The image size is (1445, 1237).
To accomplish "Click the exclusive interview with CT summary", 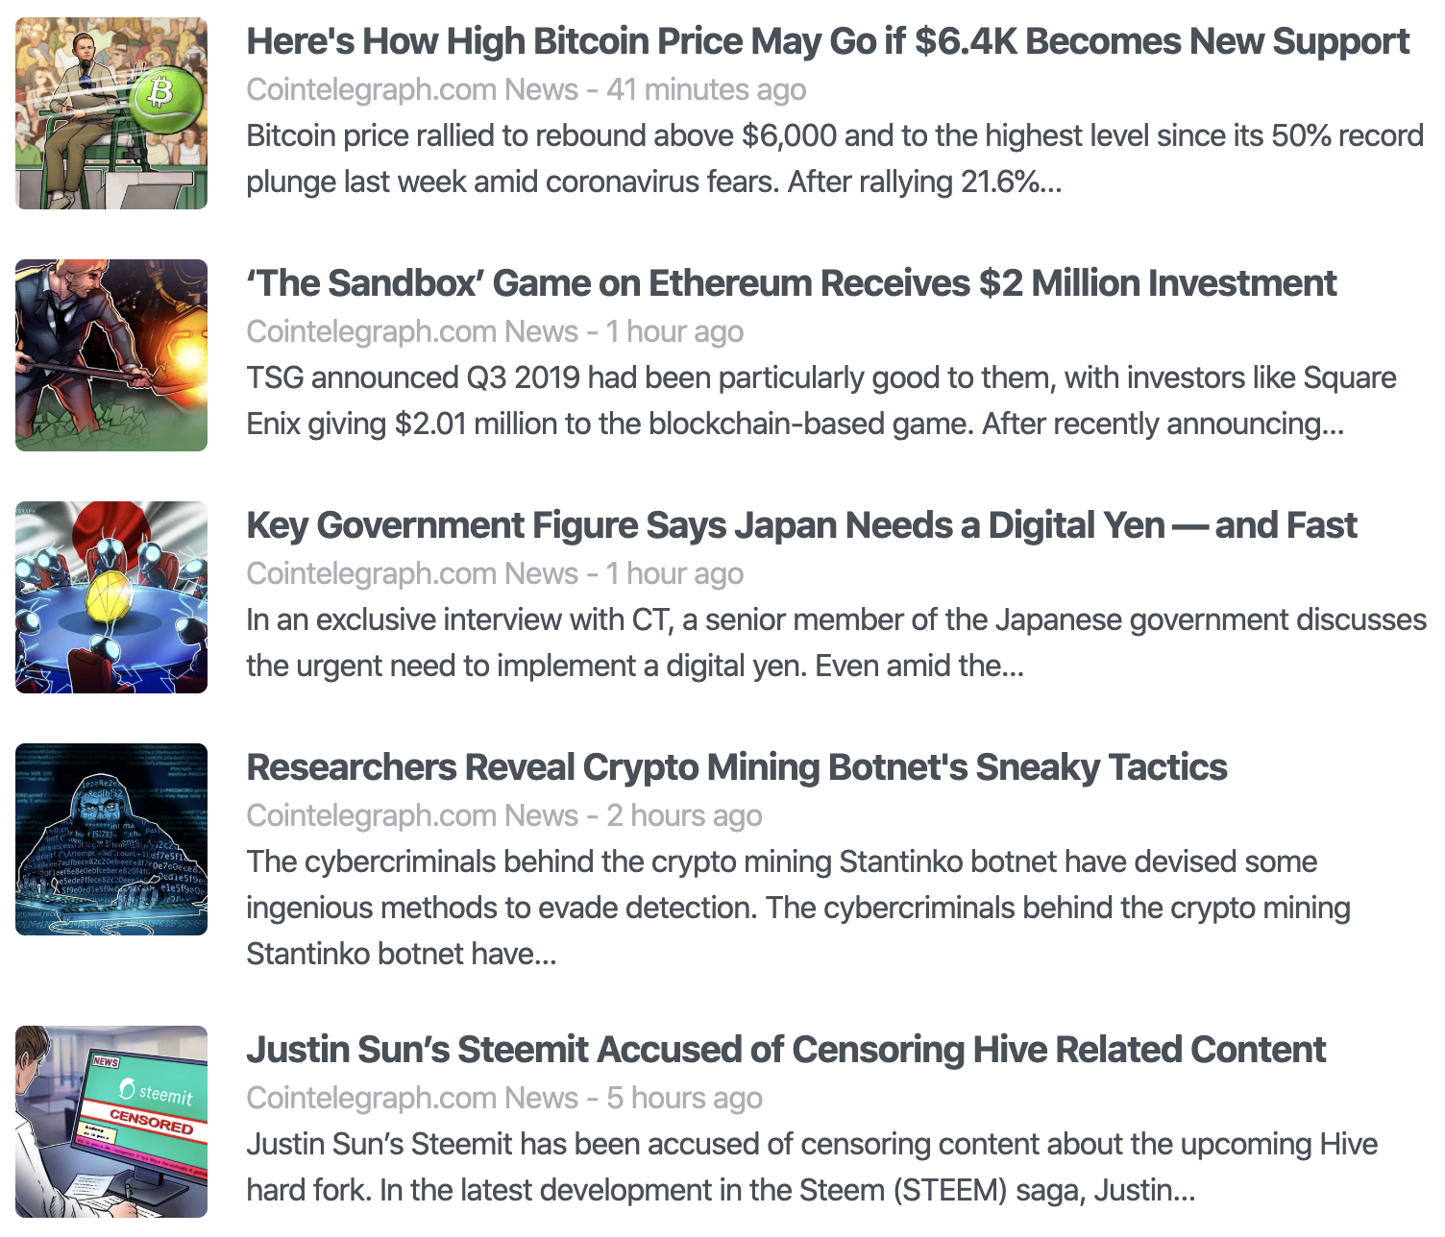I will click(836, 643).
